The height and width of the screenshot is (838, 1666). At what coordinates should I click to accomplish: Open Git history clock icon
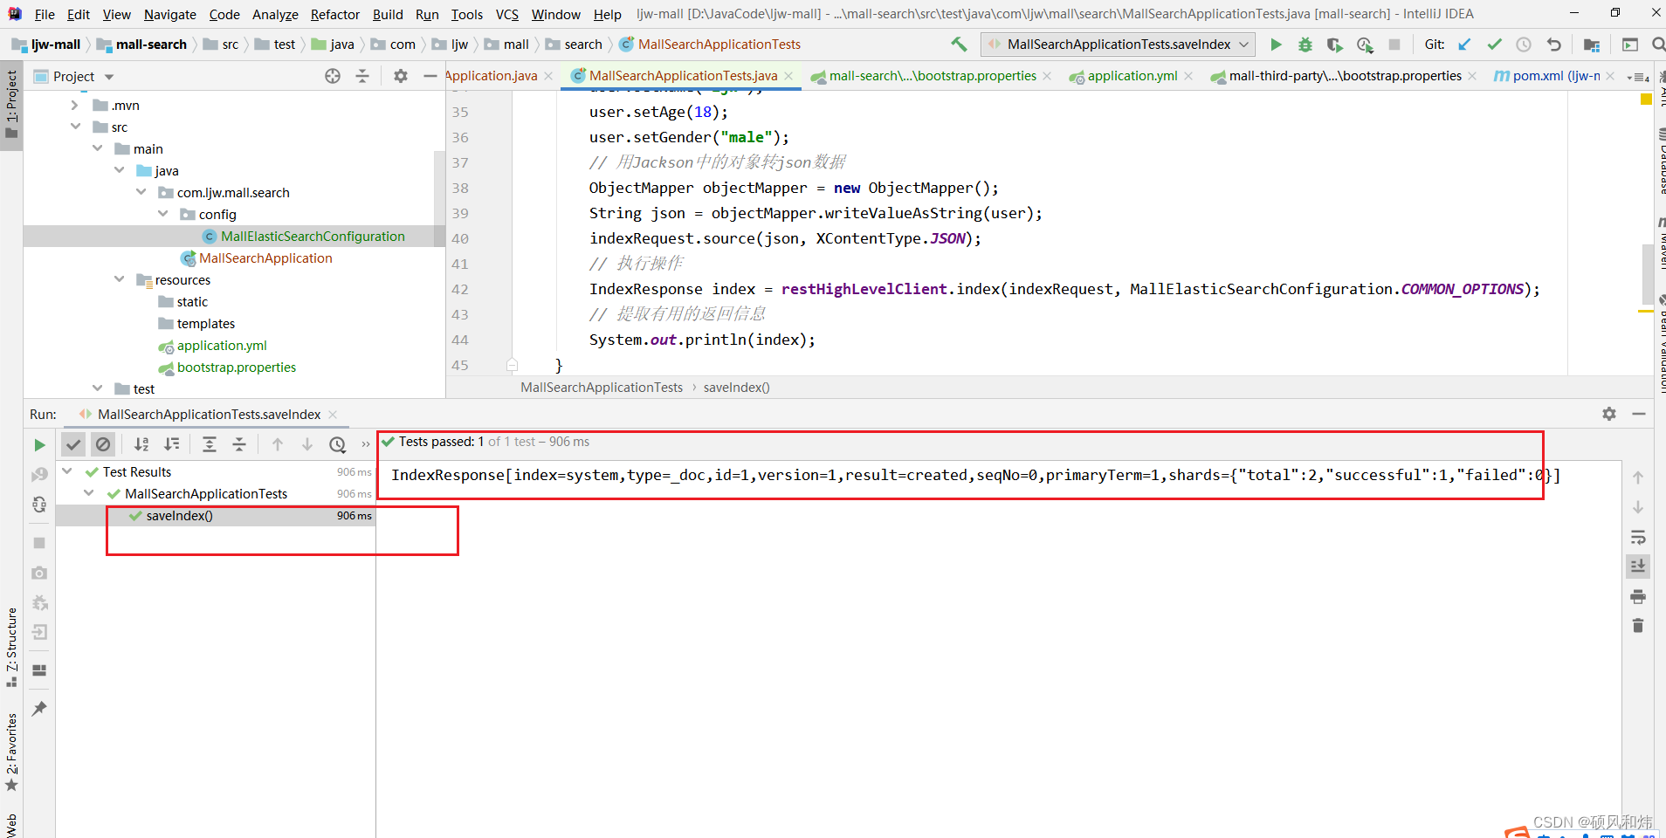1524,45
